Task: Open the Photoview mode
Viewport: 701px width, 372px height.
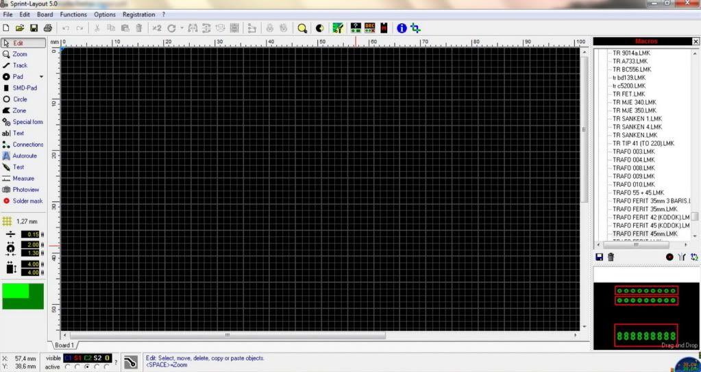Action: click(x=25, y=190)
